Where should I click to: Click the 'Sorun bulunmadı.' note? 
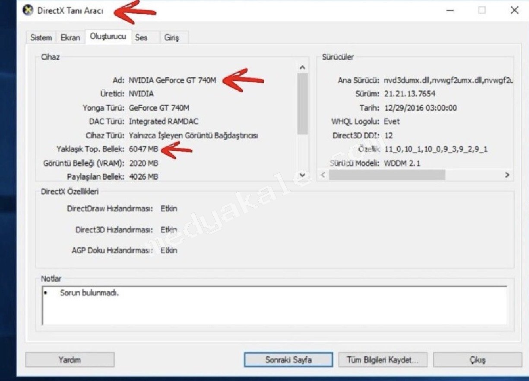(x=89, y=292)
